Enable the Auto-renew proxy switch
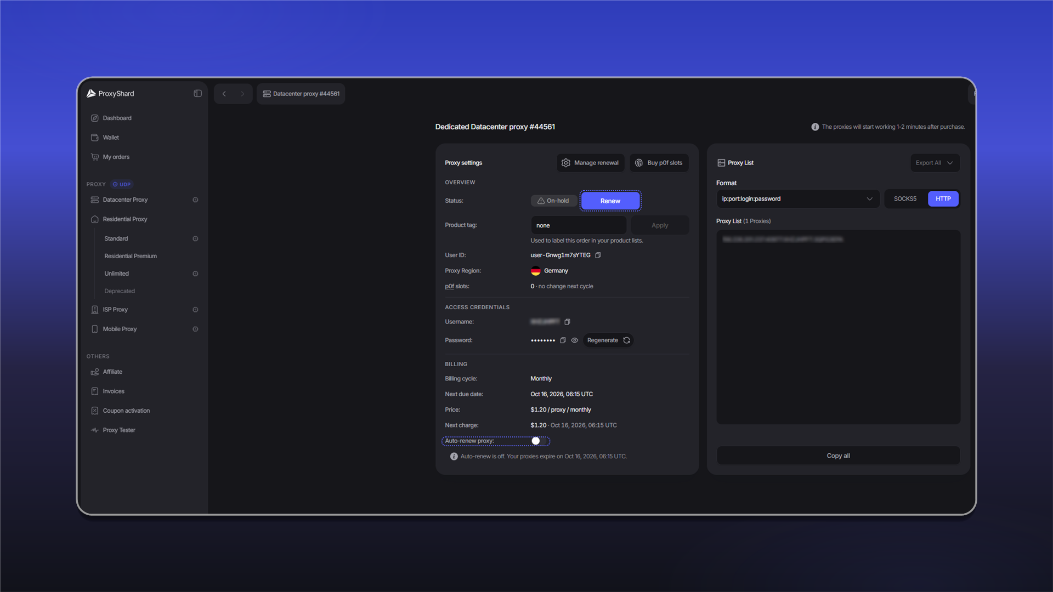 (539, 441)
